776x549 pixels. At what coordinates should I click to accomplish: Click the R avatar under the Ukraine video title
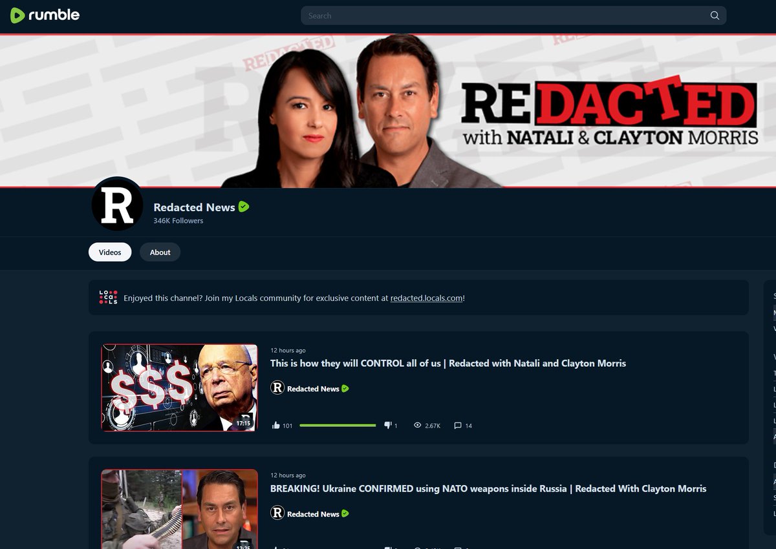click(x=277, y=513)
